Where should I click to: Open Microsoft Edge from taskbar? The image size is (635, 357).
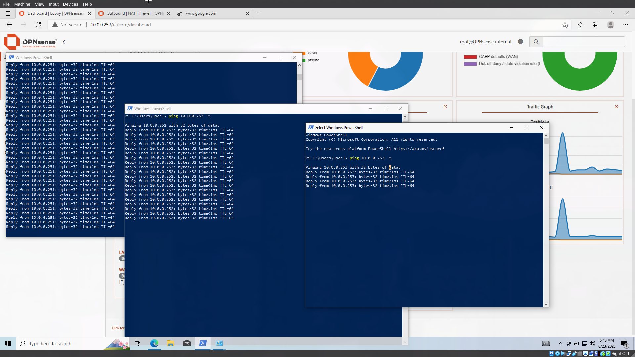pos(154,343)
